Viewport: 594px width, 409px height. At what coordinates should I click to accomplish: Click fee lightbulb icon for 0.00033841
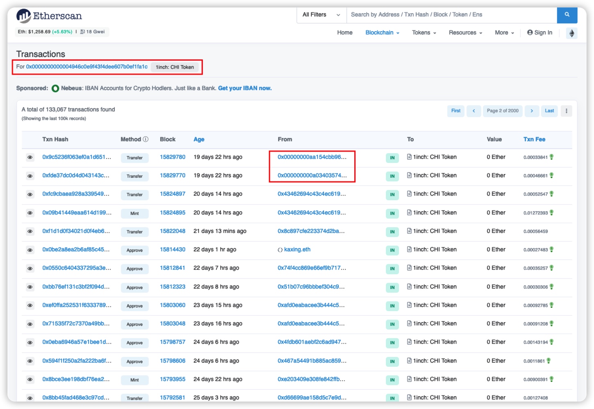(551, 157)
